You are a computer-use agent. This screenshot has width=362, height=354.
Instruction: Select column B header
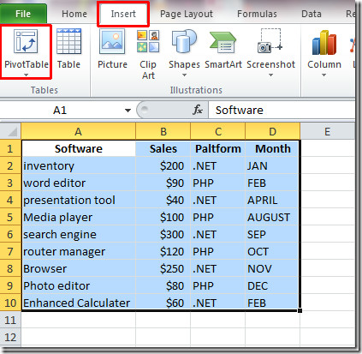coord(163,132)
